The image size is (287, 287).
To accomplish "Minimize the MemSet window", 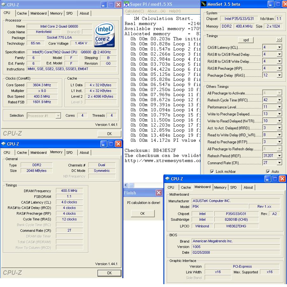I will click(270, 4).
